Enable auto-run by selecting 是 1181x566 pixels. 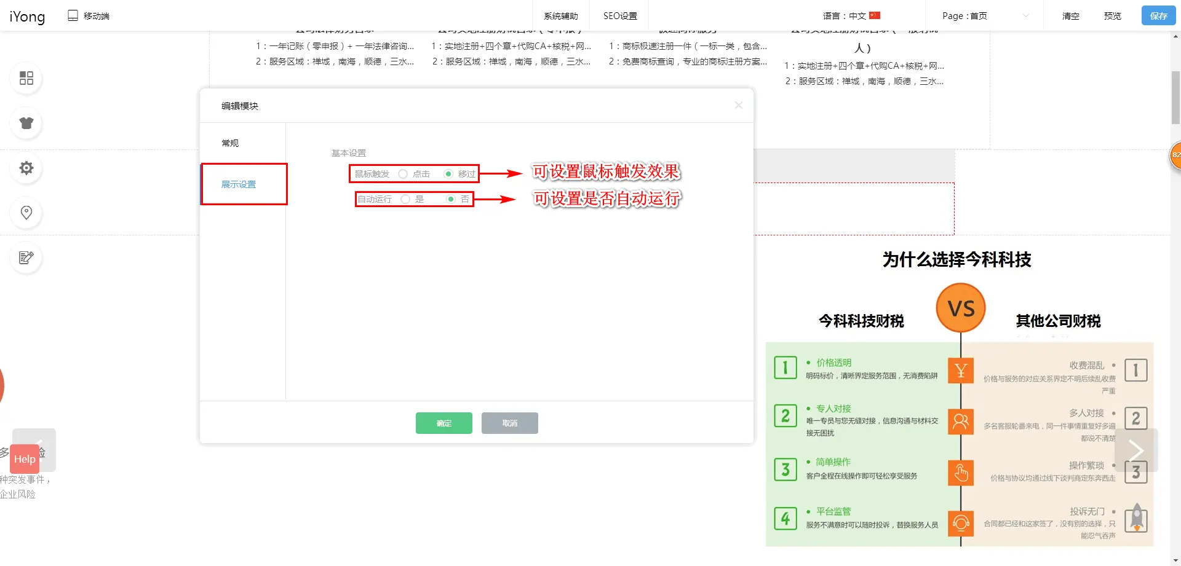pos(405,199)
